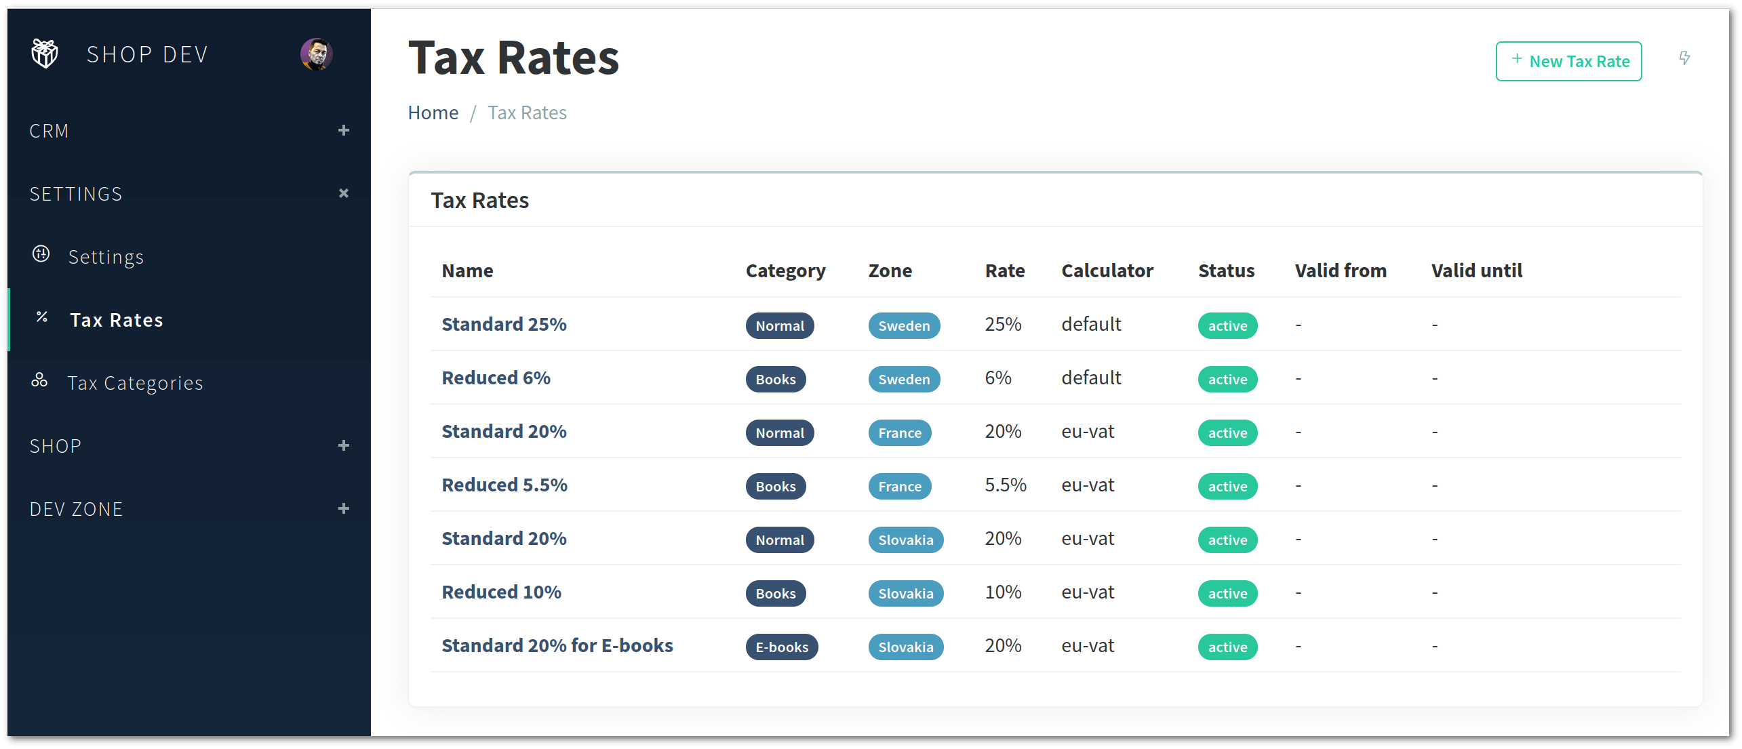Screen dimensions: 1742x749
Task: Click eu-vat calculator in Reduced 10% row
Action: tap(1088, 592)
